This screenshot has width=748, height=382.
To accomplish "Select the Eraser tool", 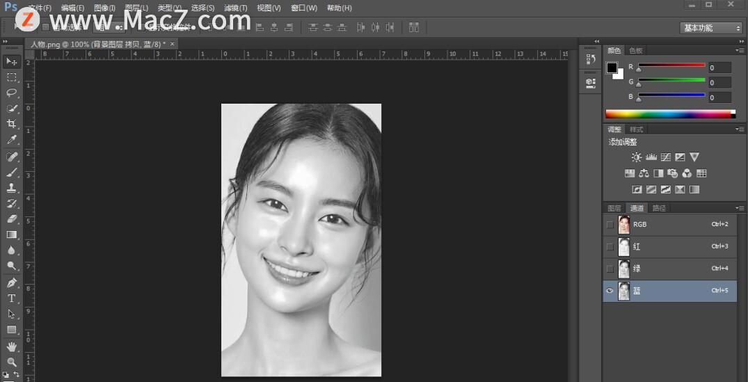I will click(x=12, y=219).
